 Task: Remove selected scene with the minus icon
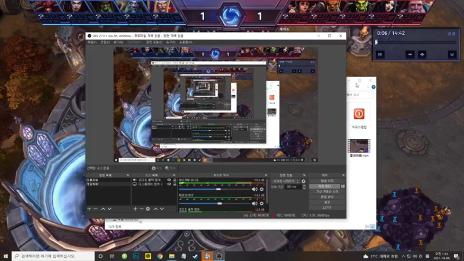click(95, 209)
